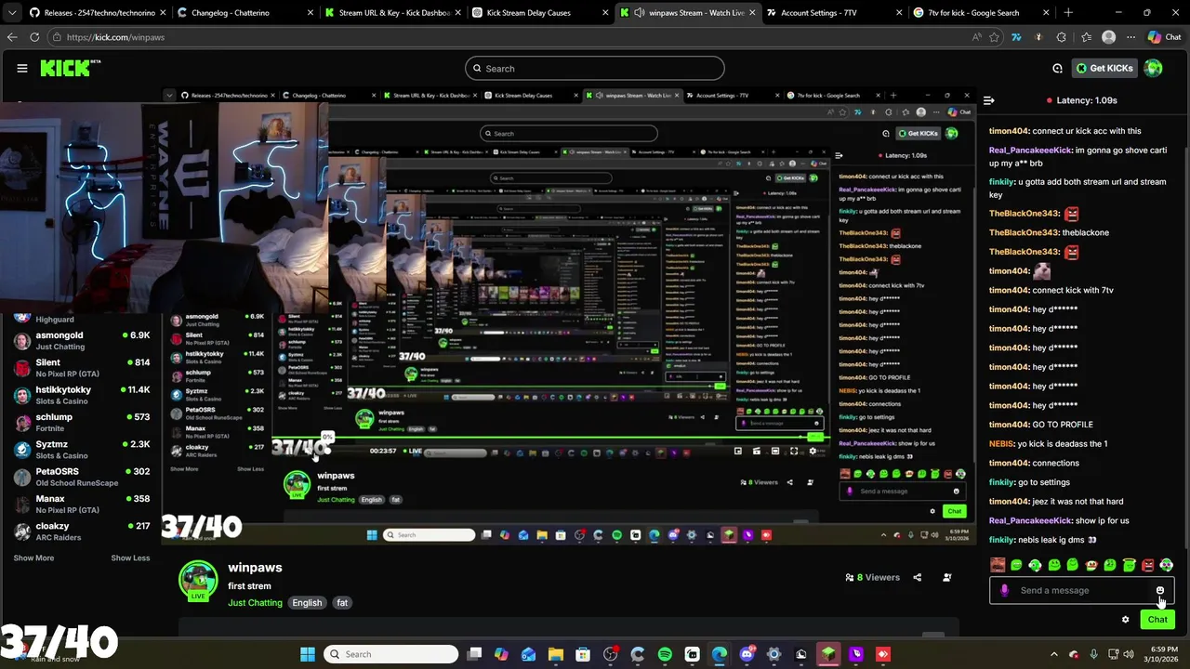Open the emoji picker in chat input
The width and height of the screenshot is (1190, 669).
click(1160, 590)
